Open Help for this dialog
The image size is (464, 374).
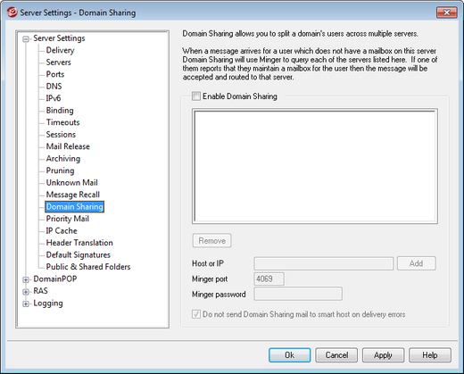pyautogui.click(x=430, y=355)
